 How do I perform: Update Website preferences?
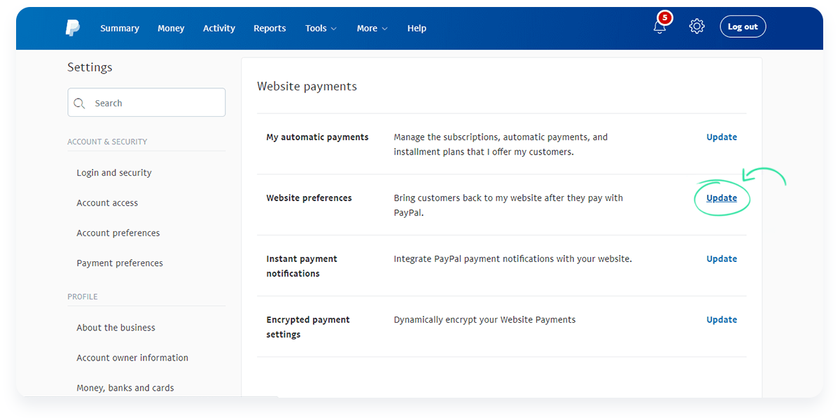(x=722, y=198)
